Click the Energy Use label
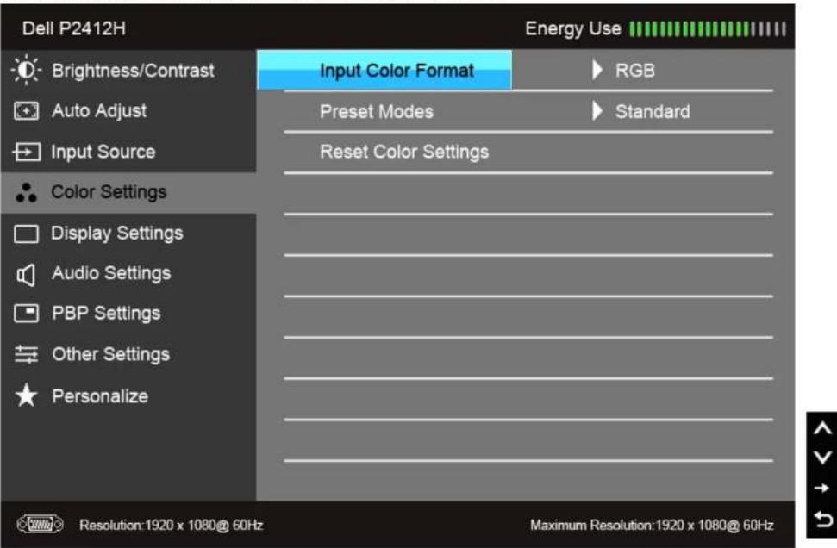Viewport: 837px width, 548px height. 572,28
